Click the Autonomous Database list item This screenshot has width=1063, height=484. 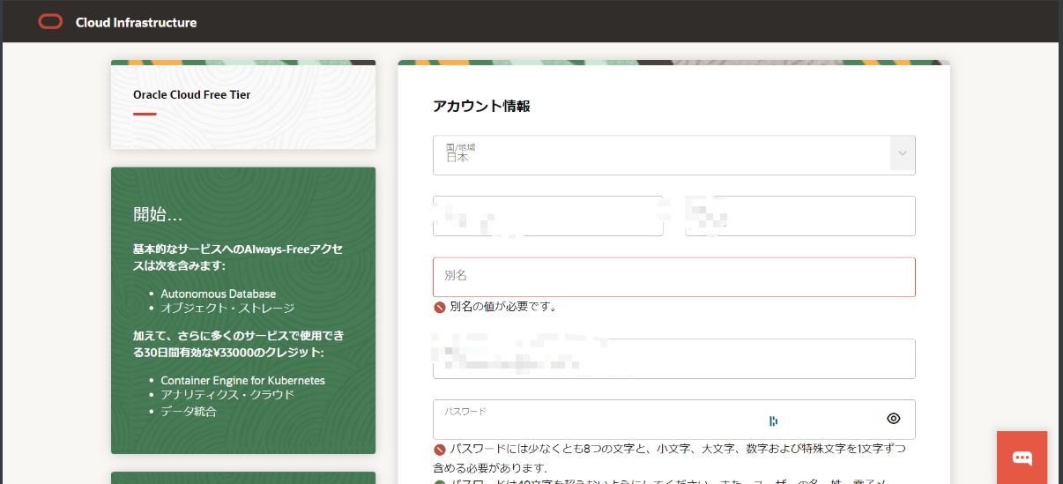click(218, 294)
